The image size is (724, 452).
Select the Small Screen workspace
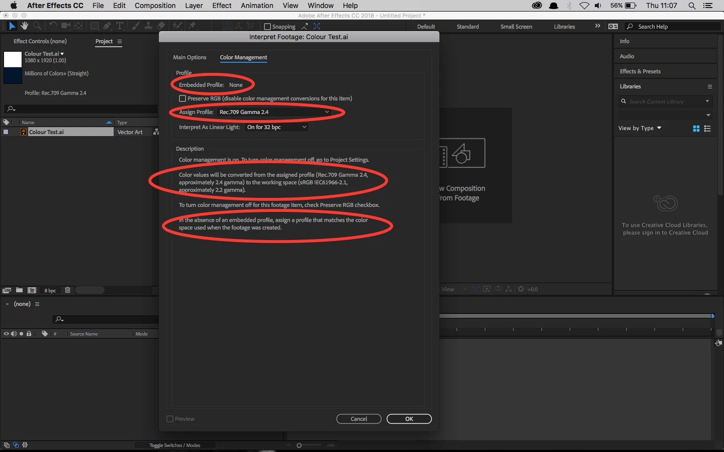tap(516, 27)
